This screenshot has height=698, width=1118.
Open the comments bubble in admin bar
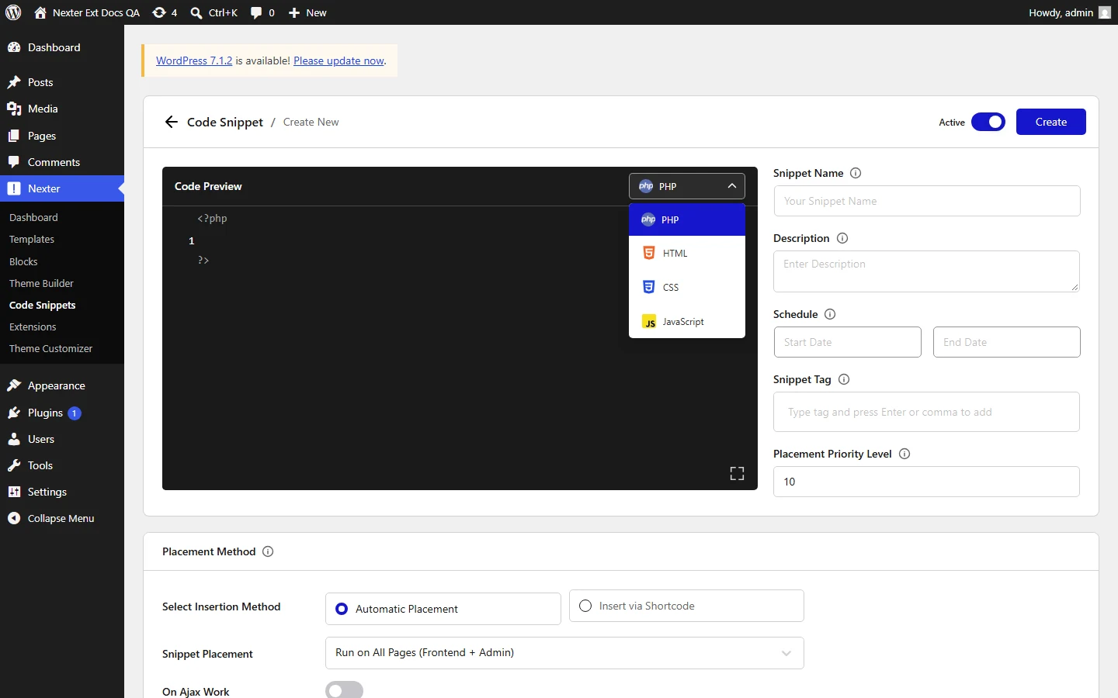tap(262, 12)
